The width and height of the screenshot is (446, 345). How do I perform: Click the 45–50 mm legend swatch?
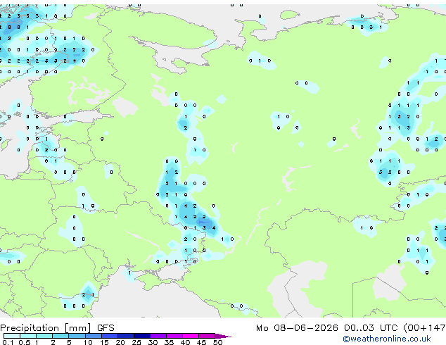pyautogui.click(x=207, y=336)
